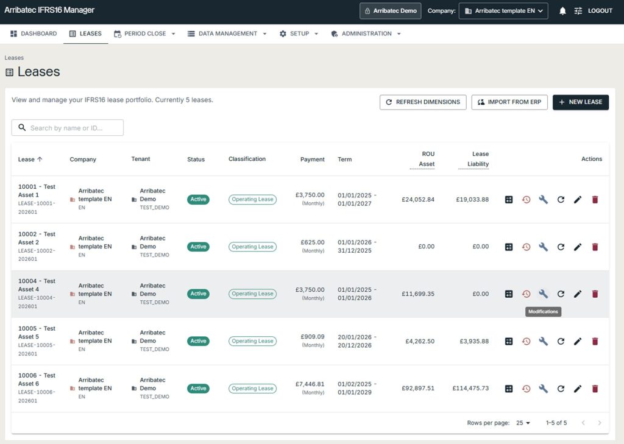
Task: Expand the Data Management menu
Action: [227, 34]
